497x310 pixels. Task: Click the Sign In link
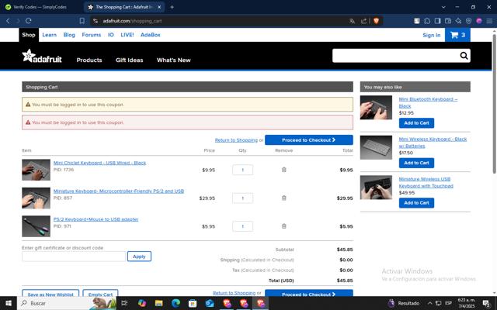432,35
